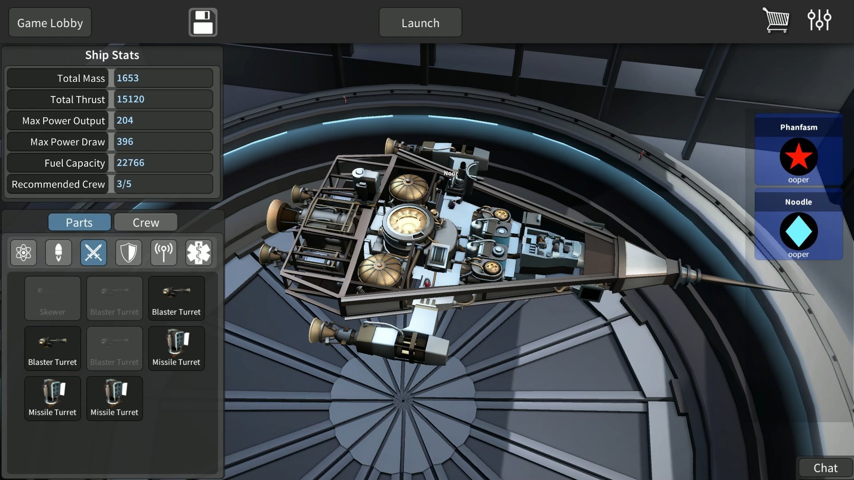Return to Game Lobby
Viewport: 854px width, 480px height.
tap(50, 23)
